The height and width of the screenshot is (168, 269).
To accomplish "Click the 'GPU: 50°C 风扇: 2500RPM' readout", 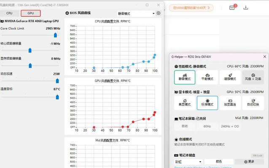I will (x=245, y=92).
